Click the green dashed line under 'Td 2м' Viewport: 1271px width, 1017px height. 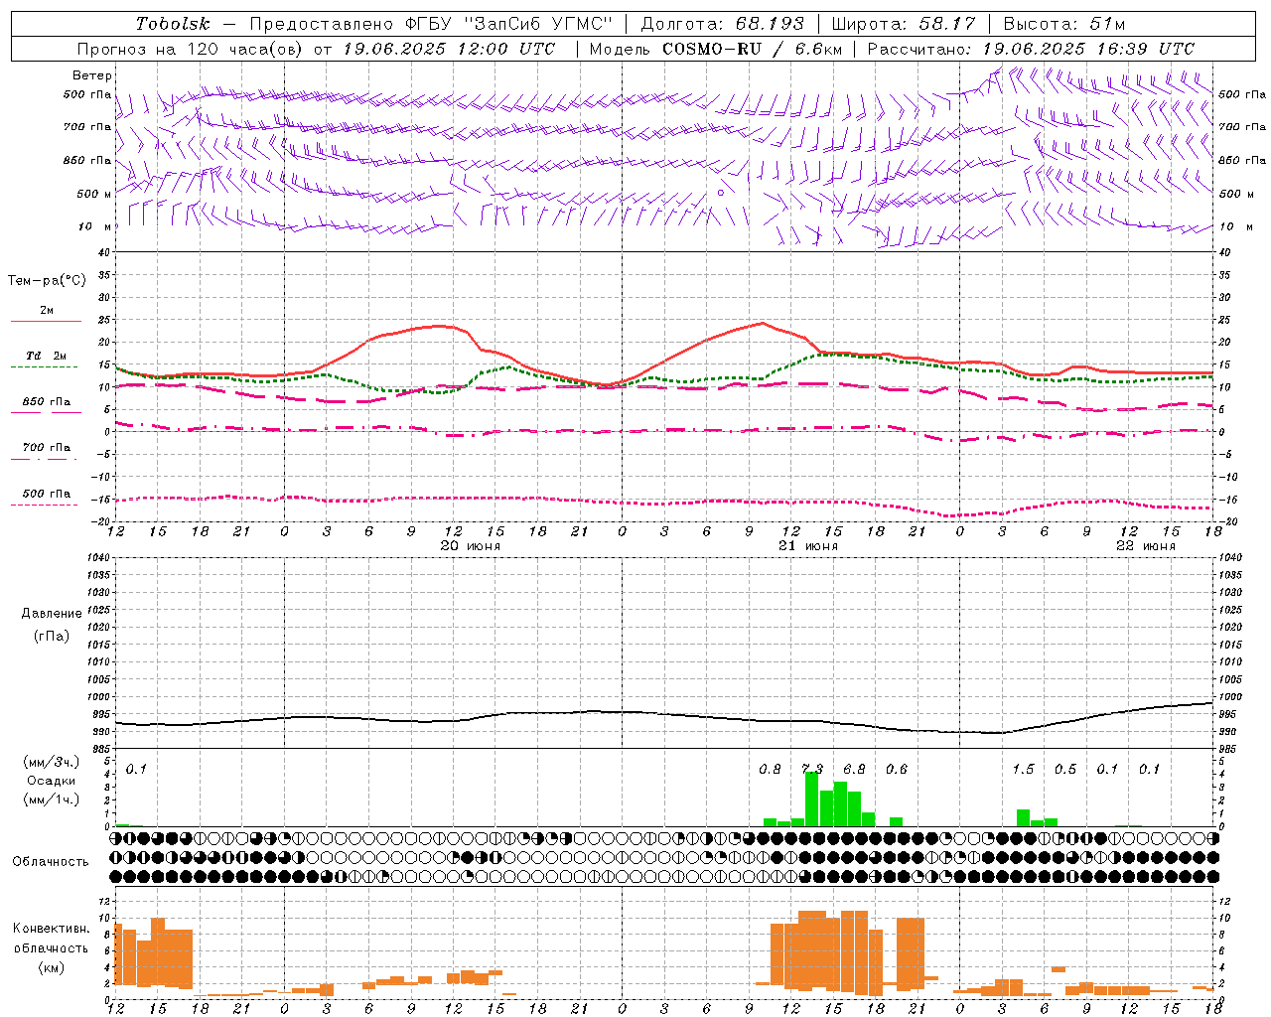point(46,366)
